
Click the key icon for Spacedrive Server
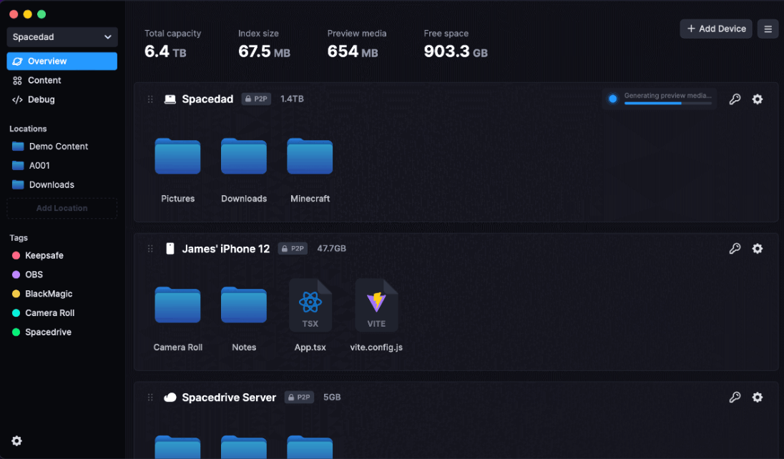tap(735, 397)
